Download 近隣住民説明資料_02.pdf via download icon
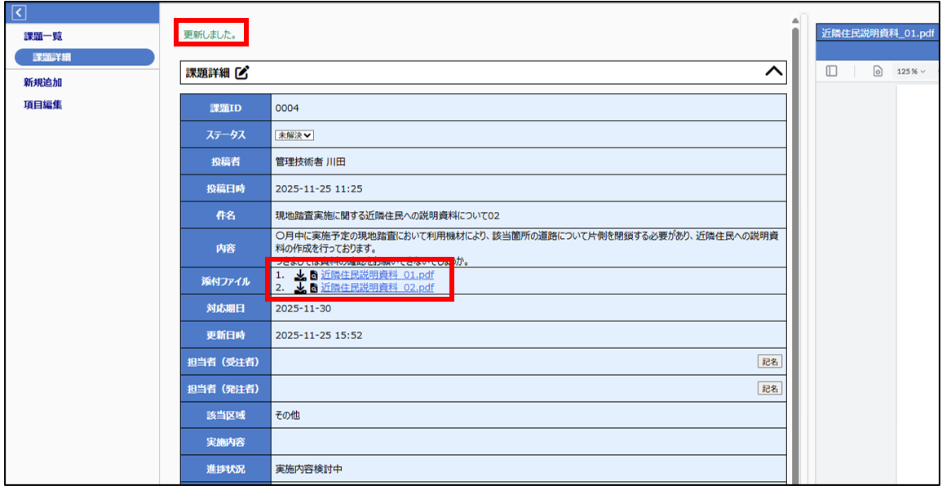 pos(300,288)
